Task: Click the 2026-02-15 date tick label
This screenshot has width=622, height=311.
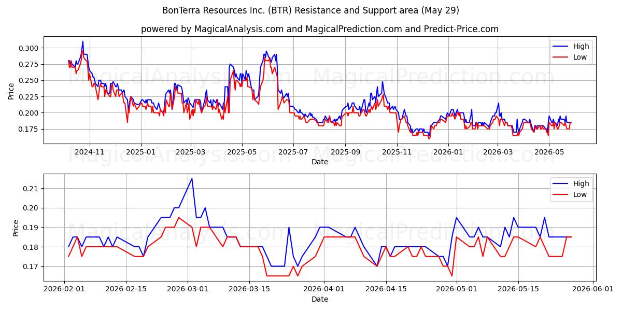Action: (126, 289)
